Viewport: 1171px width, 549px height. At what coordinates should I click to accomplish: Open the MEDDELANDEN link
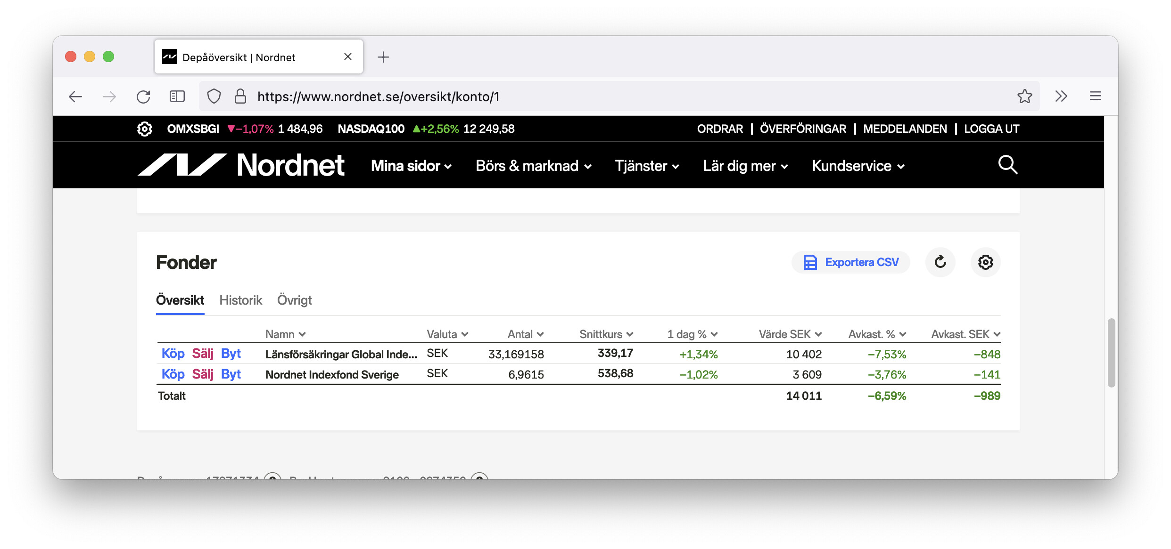[905, 129]
